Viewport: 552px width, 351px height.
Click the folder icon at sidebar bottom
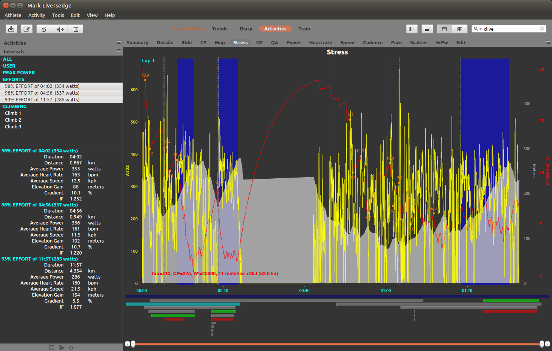(x=61, y=347)
